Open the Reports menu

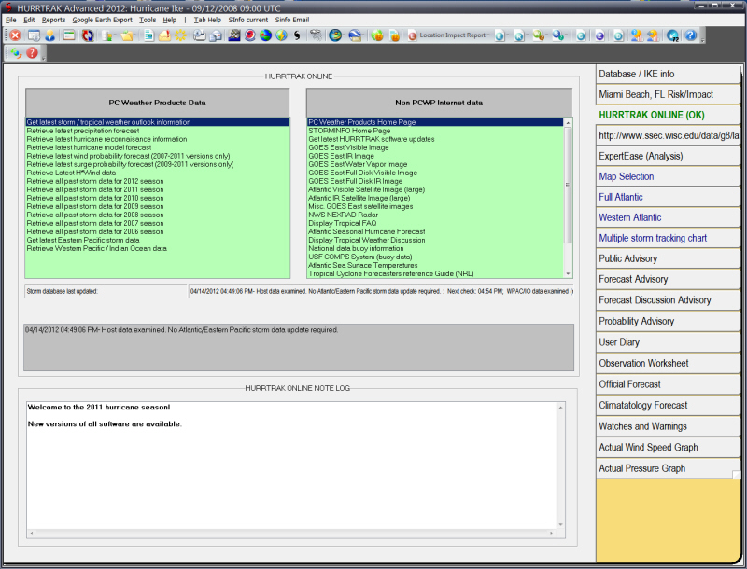coord(53,20)
